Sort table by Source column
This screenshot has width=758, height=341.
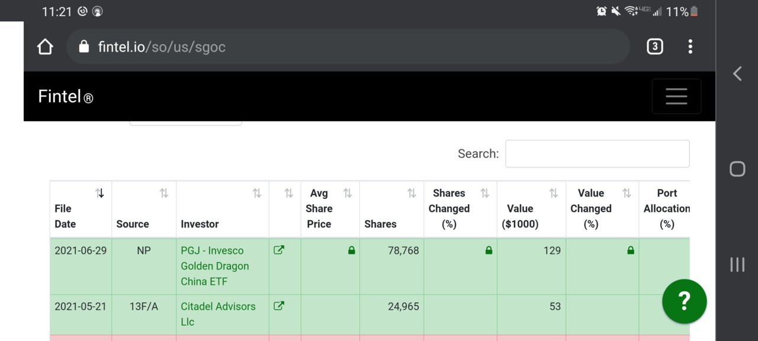click(x=144, y=209)
